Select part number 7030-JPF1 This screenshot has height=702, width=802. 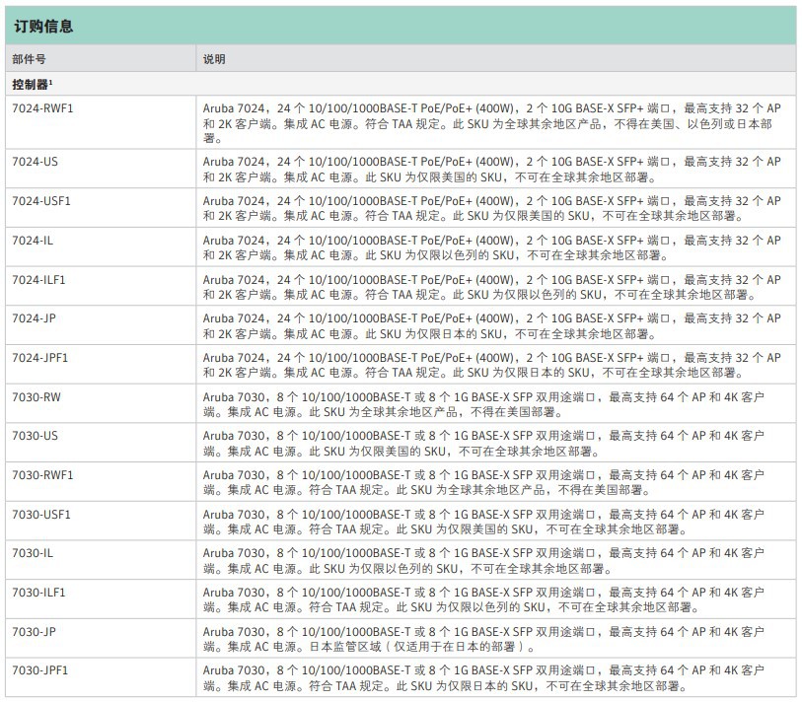pos(40,669)
